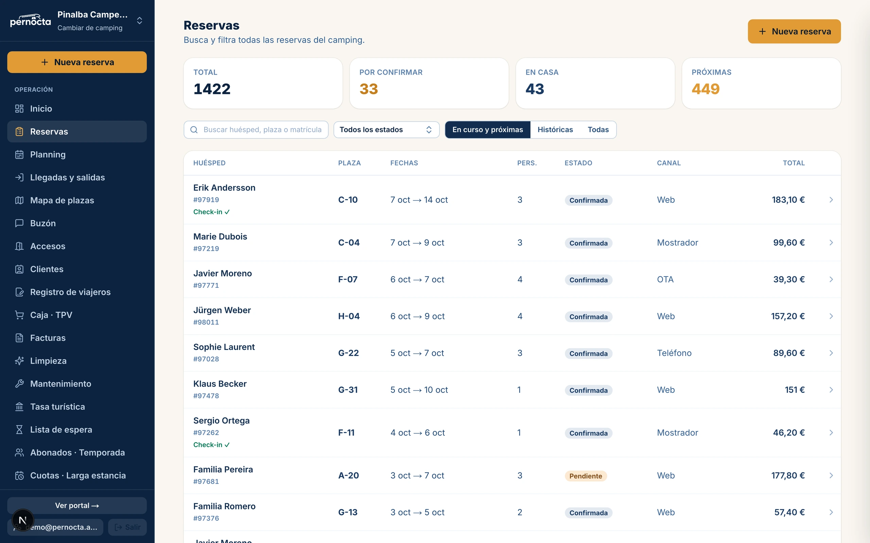The image size is (870, 543).
Task: Click sidebar Nueva reserva button
Action: pos(77,62)
